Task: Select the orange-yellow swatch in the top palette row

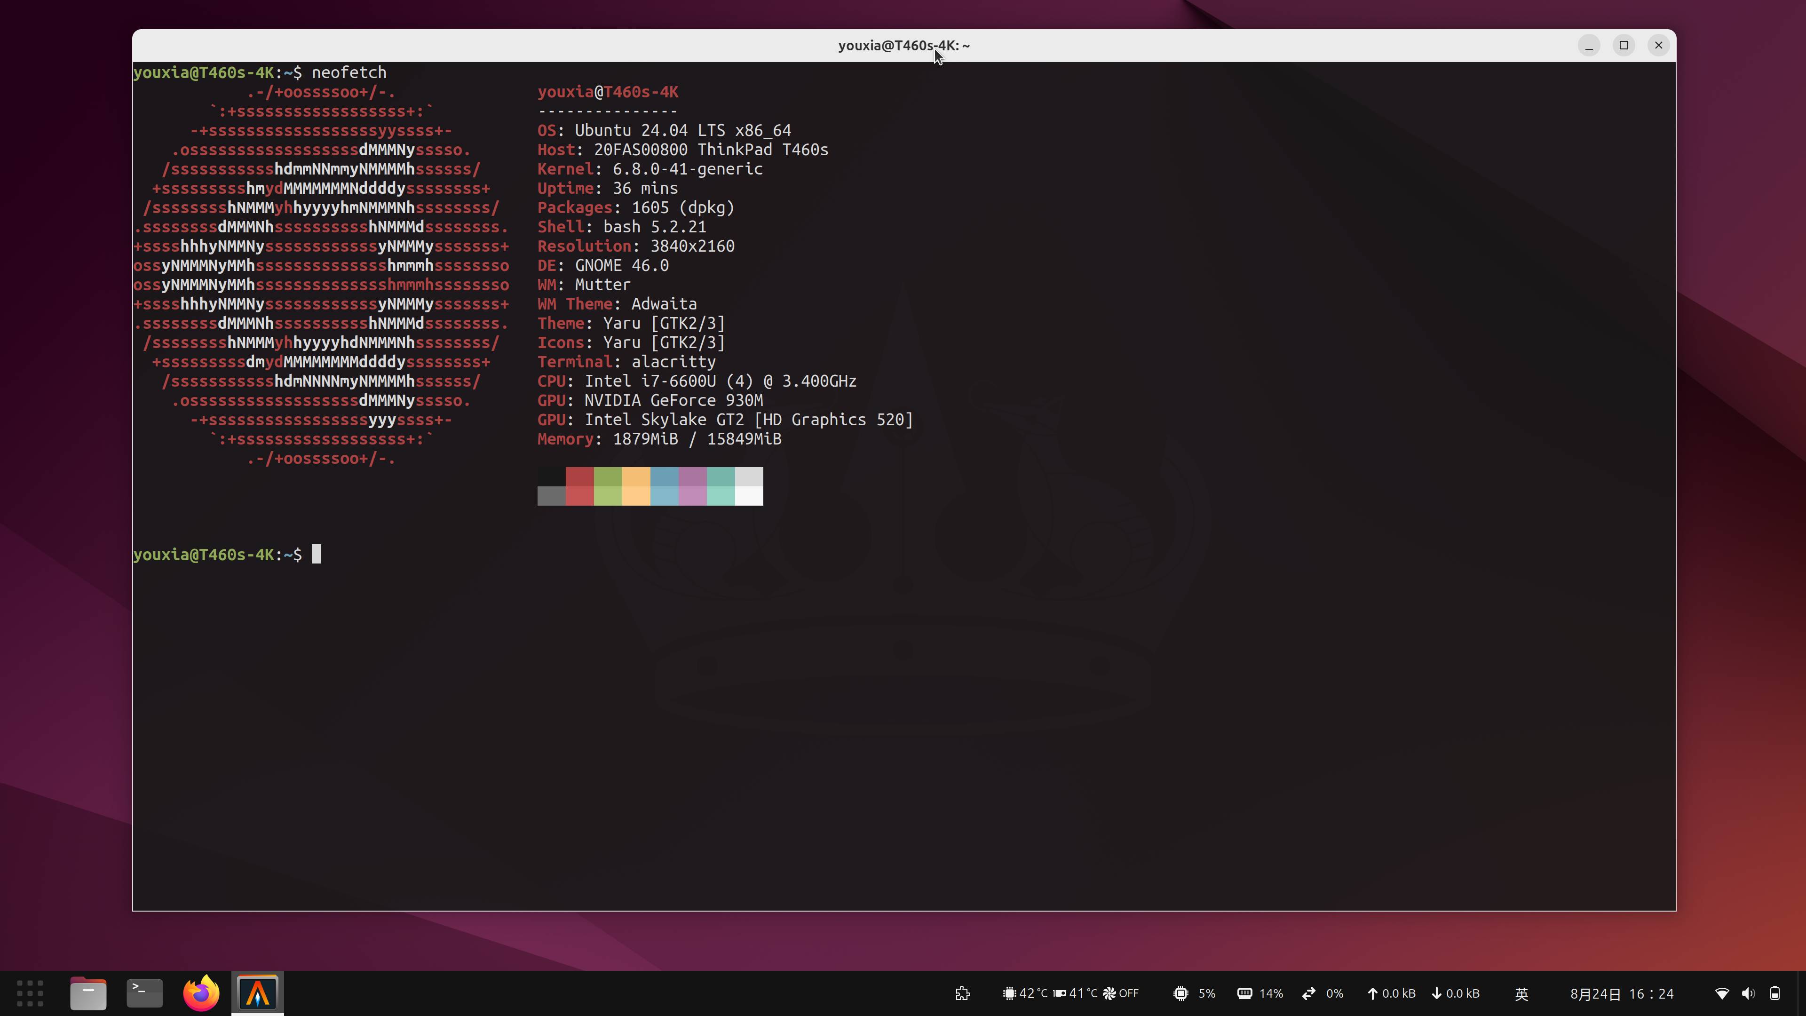Action: click(x=636, y=477)
